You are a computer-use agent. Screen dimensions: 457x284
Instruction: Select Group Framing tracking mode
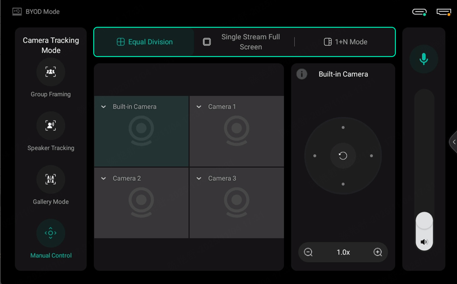point(51,72)
